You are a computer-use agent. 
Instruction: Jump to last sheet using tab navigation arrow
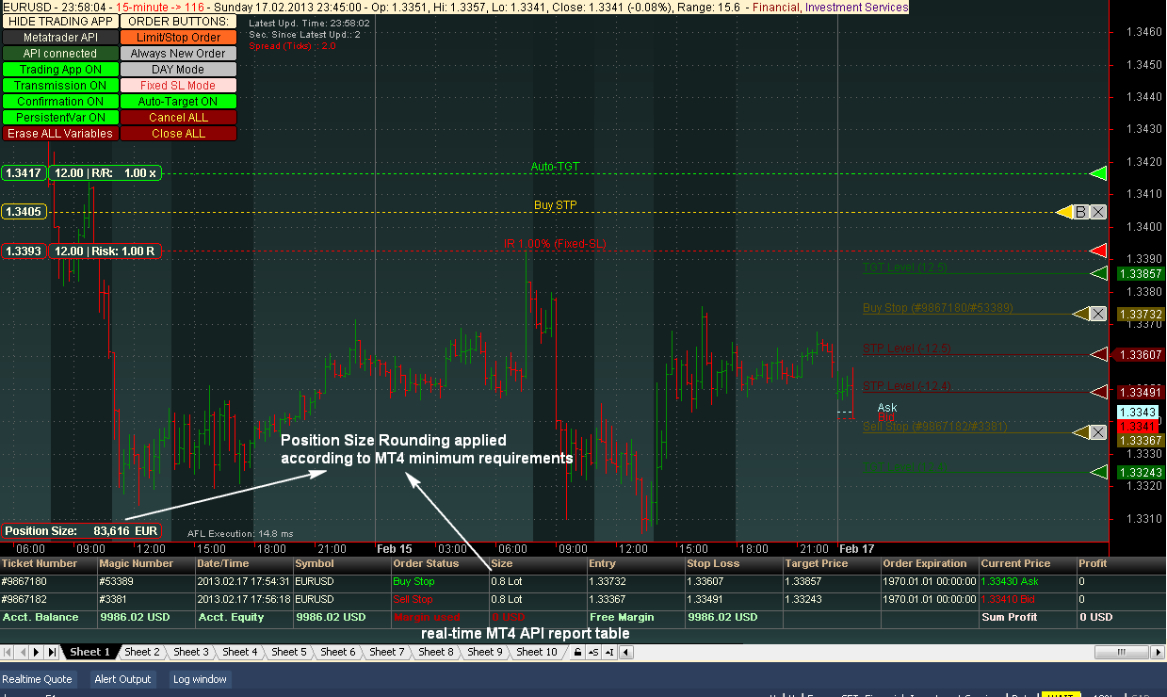(x=50, y=652)
